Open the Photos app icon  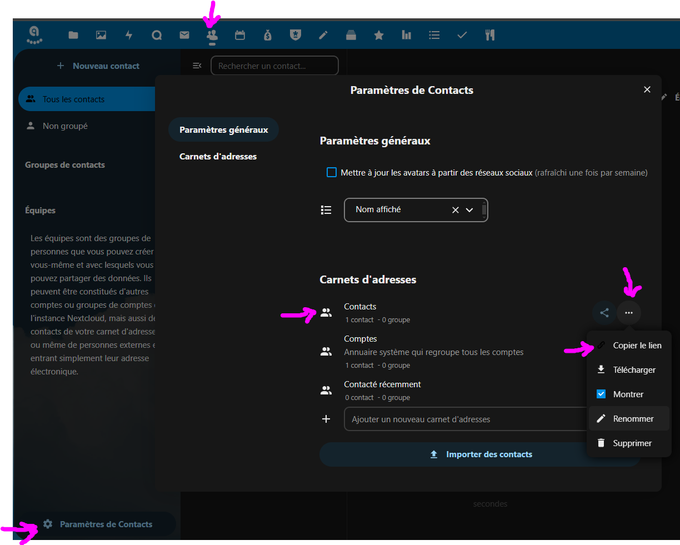point(101,36)
